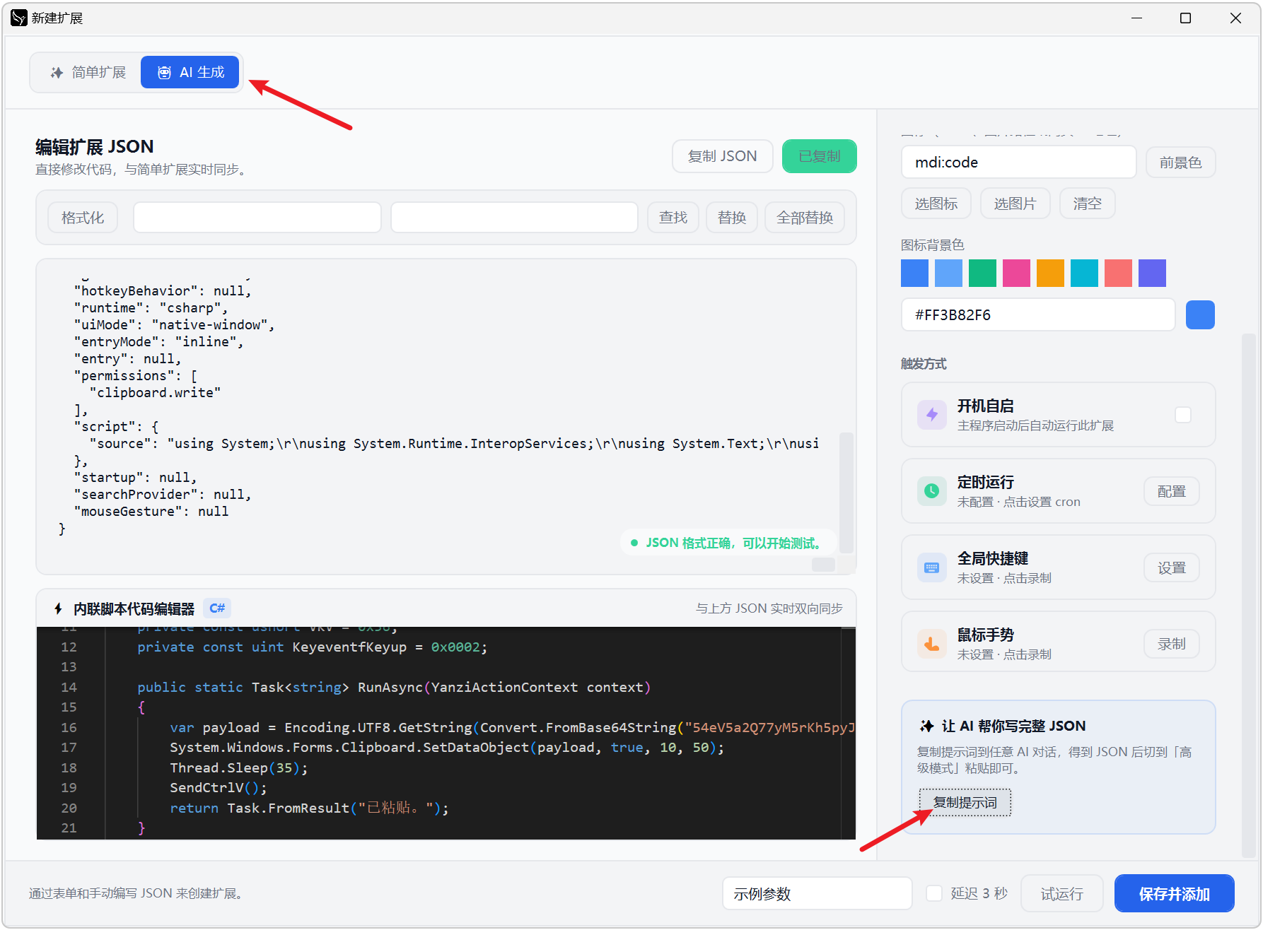Click the JSON editor vertical scrollbar
Viewport: 1263px width, 930px height.
coord(846,492)
